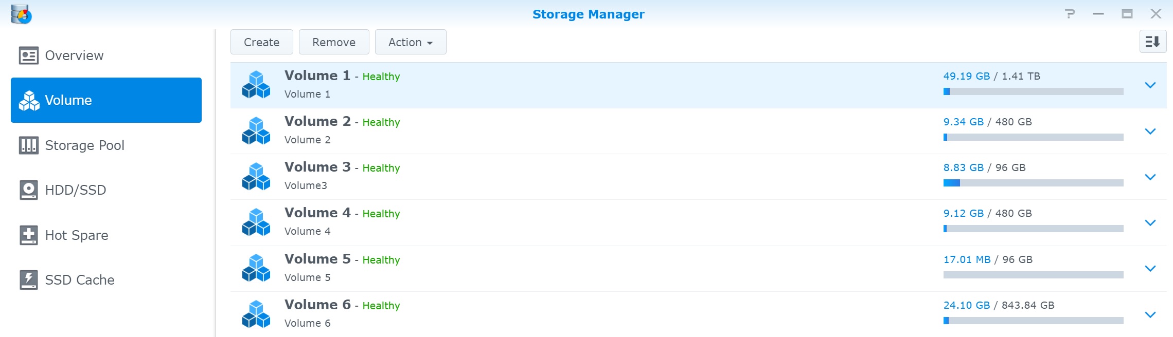
Task: Click the Volume 1 cubes icon
Action: pos(256,85)
